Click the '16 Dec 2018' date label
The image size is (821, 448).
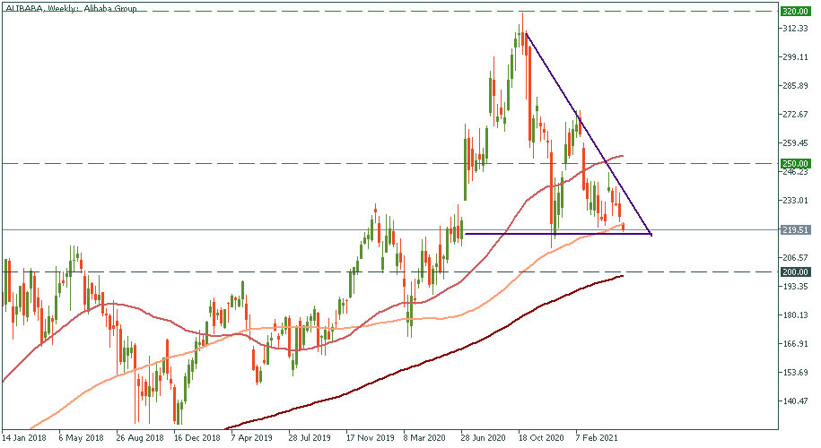(197, 438)
